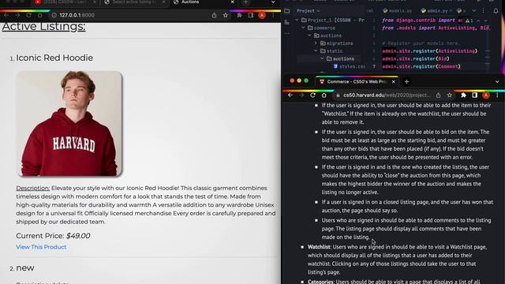This screenshot has width=505, height=284.
Task: Switch to the models.py editor tab
Action: [x=397, y=11]
